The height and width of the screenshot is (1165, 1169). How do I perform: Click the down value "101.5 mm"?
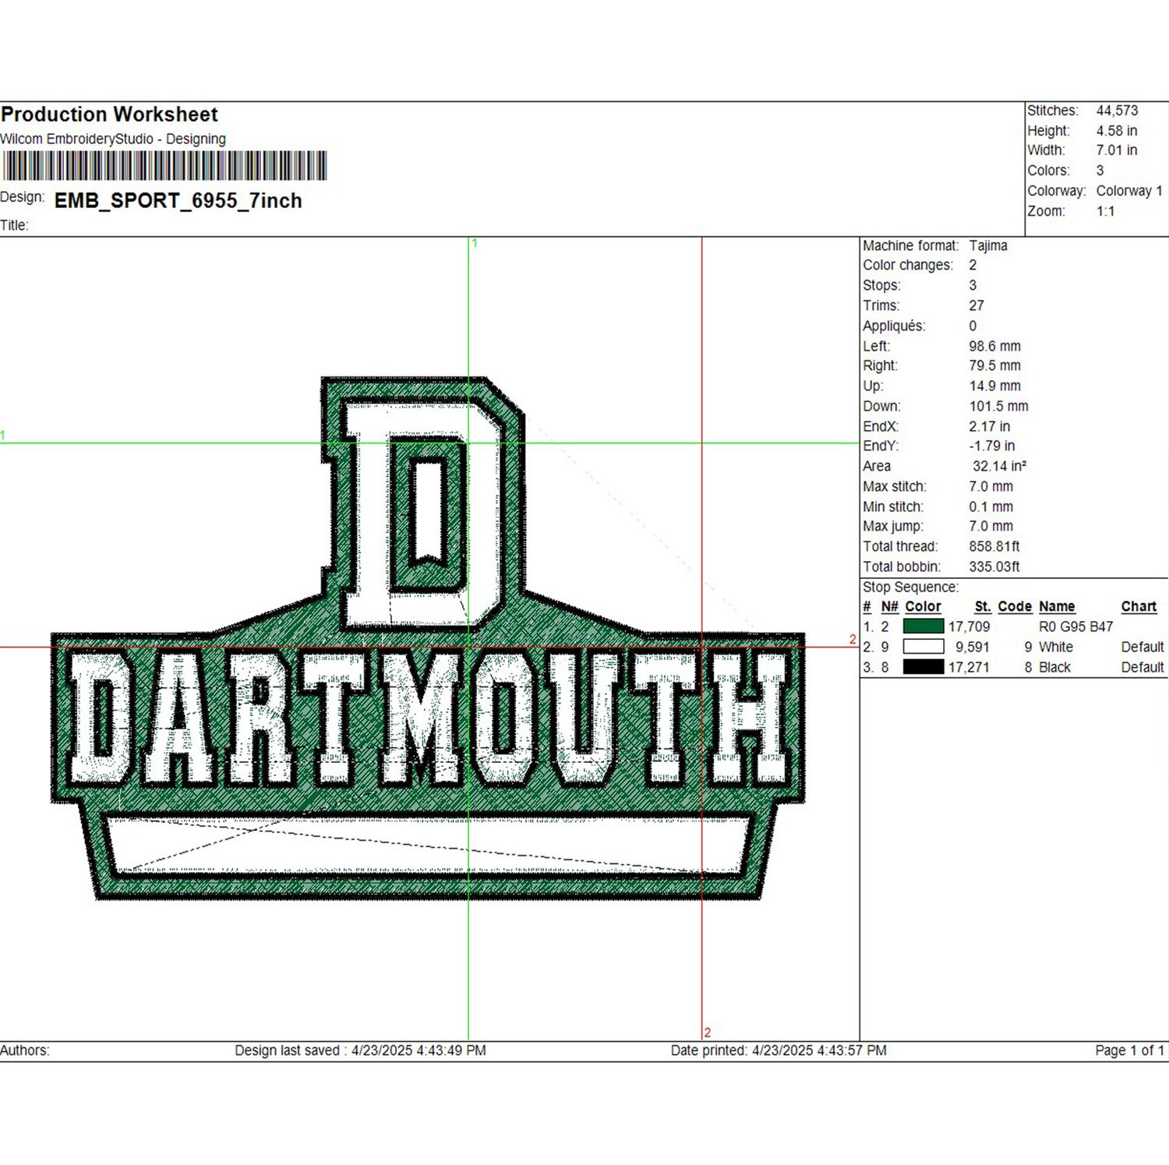coord(999,406)
